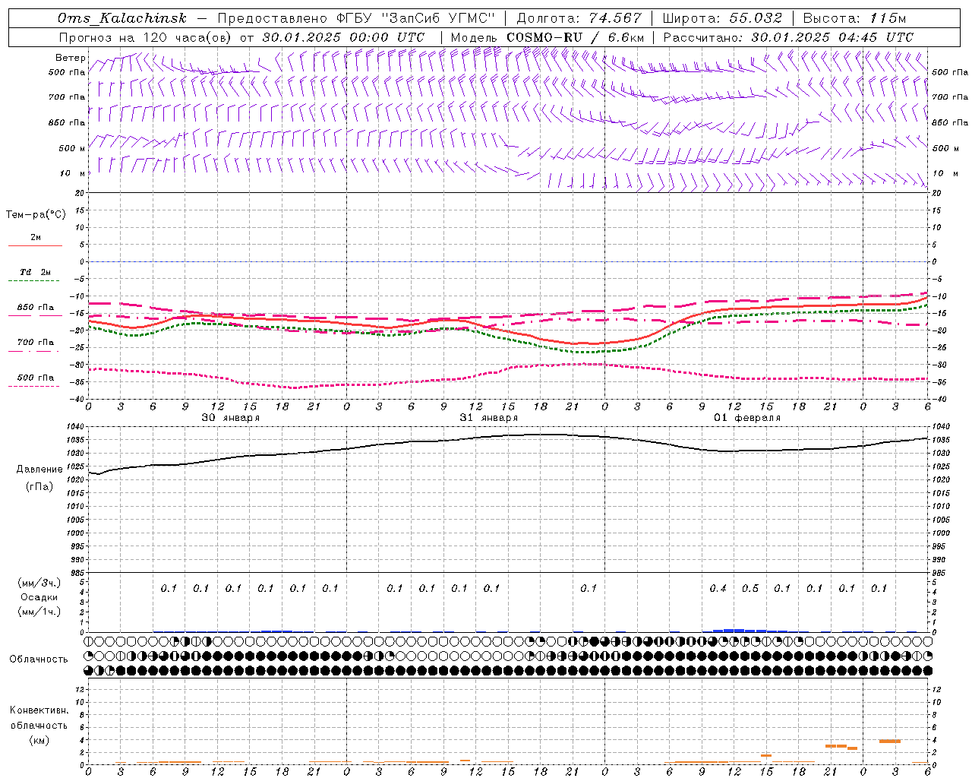Click the 0.4 precipitation amount value
The image size is (972, 778).
718,588
